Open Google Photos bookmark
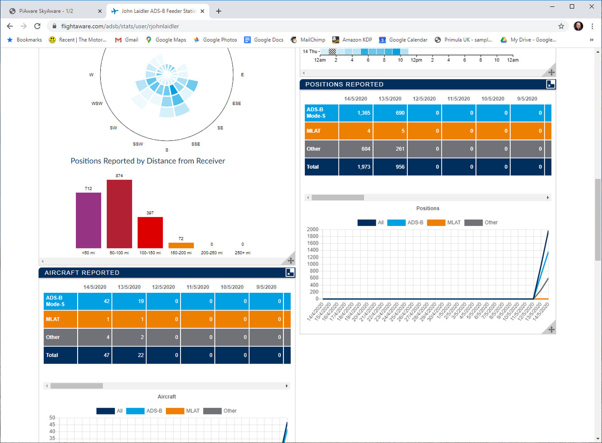The width and height of the screenshot is (602, 443). coord(215,40)
